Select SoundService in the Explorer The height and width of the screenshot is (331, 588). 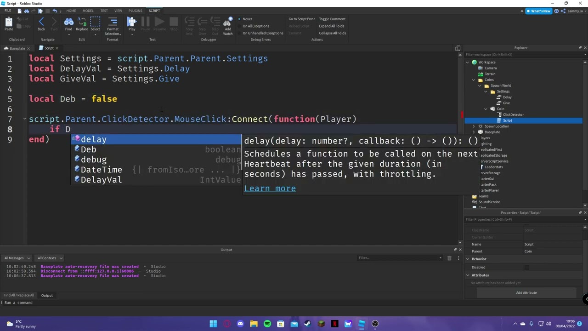point(489,202)
